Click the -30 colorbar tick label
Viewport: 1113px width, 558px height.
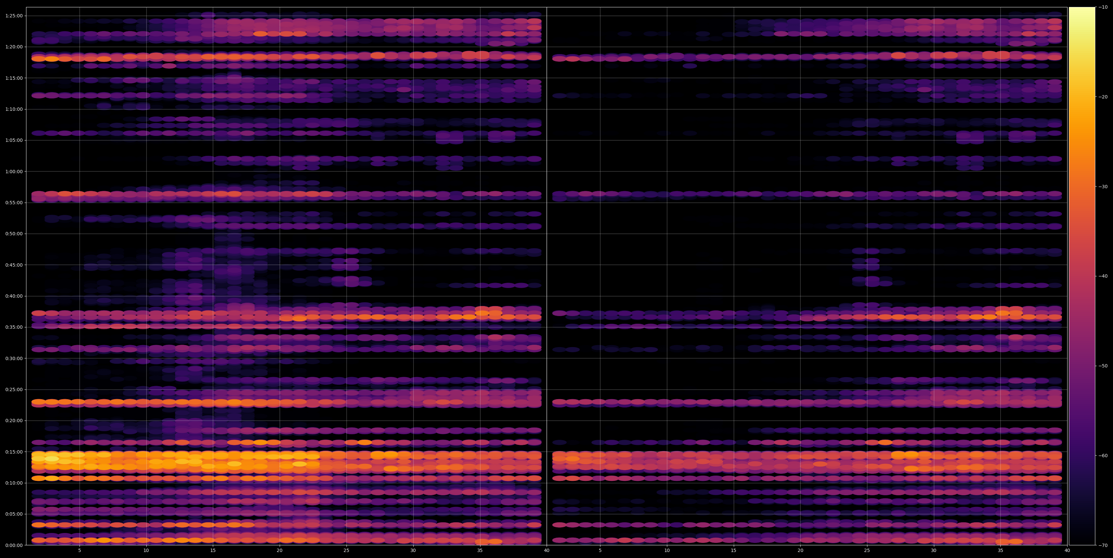pos(1103,187)
